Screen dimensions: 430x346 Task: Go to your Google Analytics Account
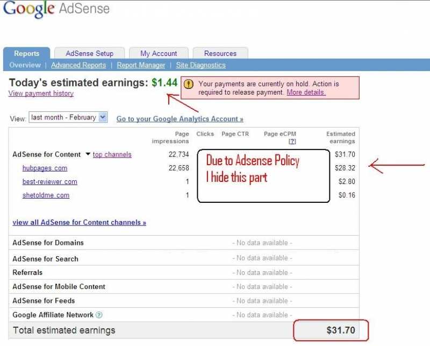click(x=180, y=119)
